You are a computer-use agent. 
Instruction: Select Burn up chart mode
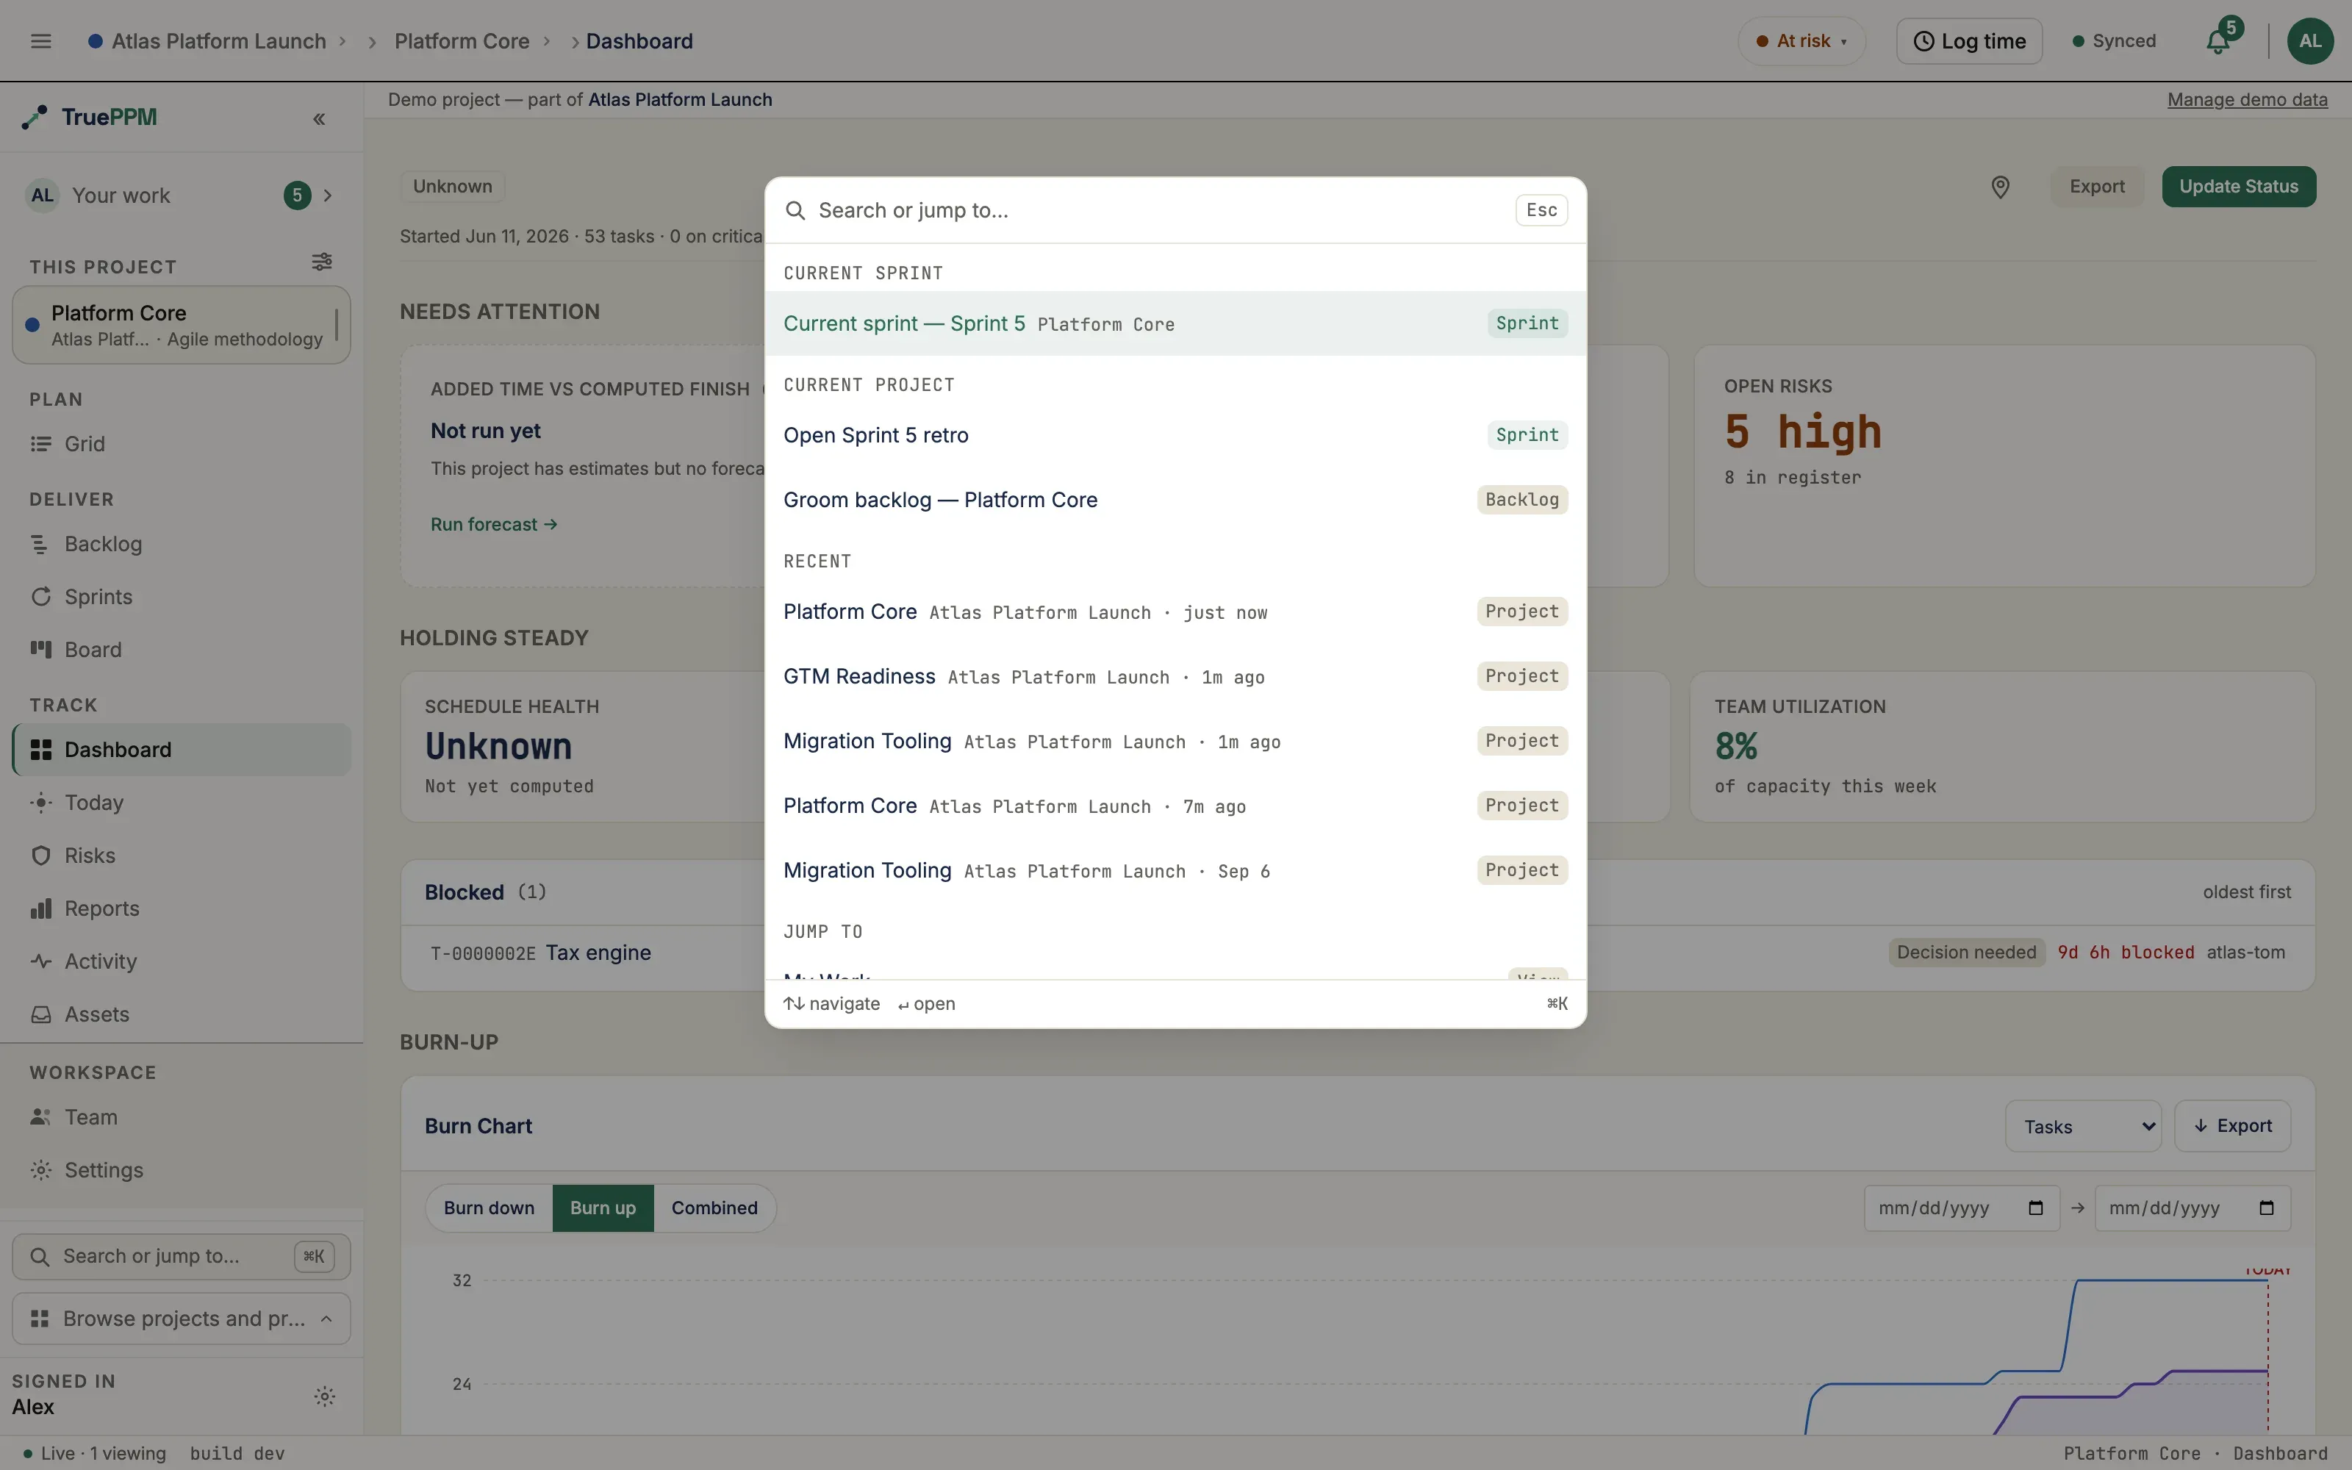pos(603,1208)
